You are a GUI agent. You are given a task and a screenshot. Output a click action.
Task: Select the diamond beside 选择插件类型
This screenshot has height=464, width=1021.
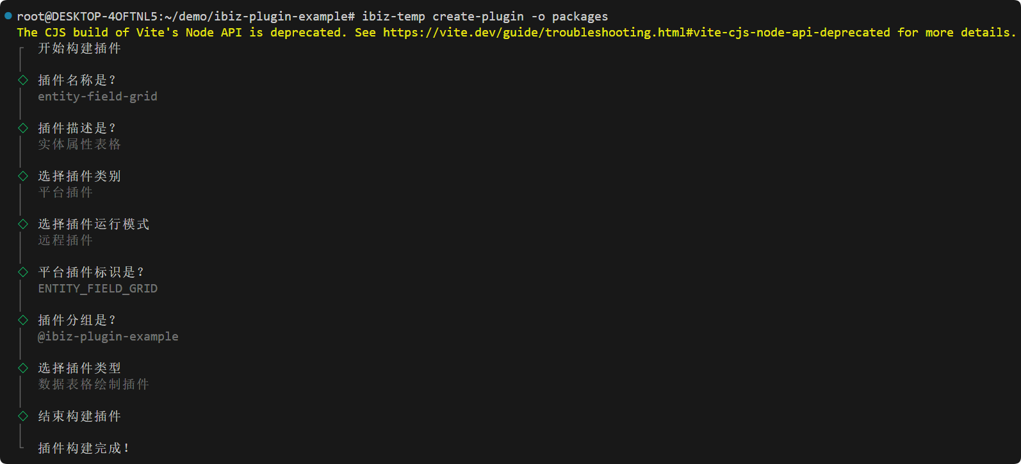coord(23,368)
